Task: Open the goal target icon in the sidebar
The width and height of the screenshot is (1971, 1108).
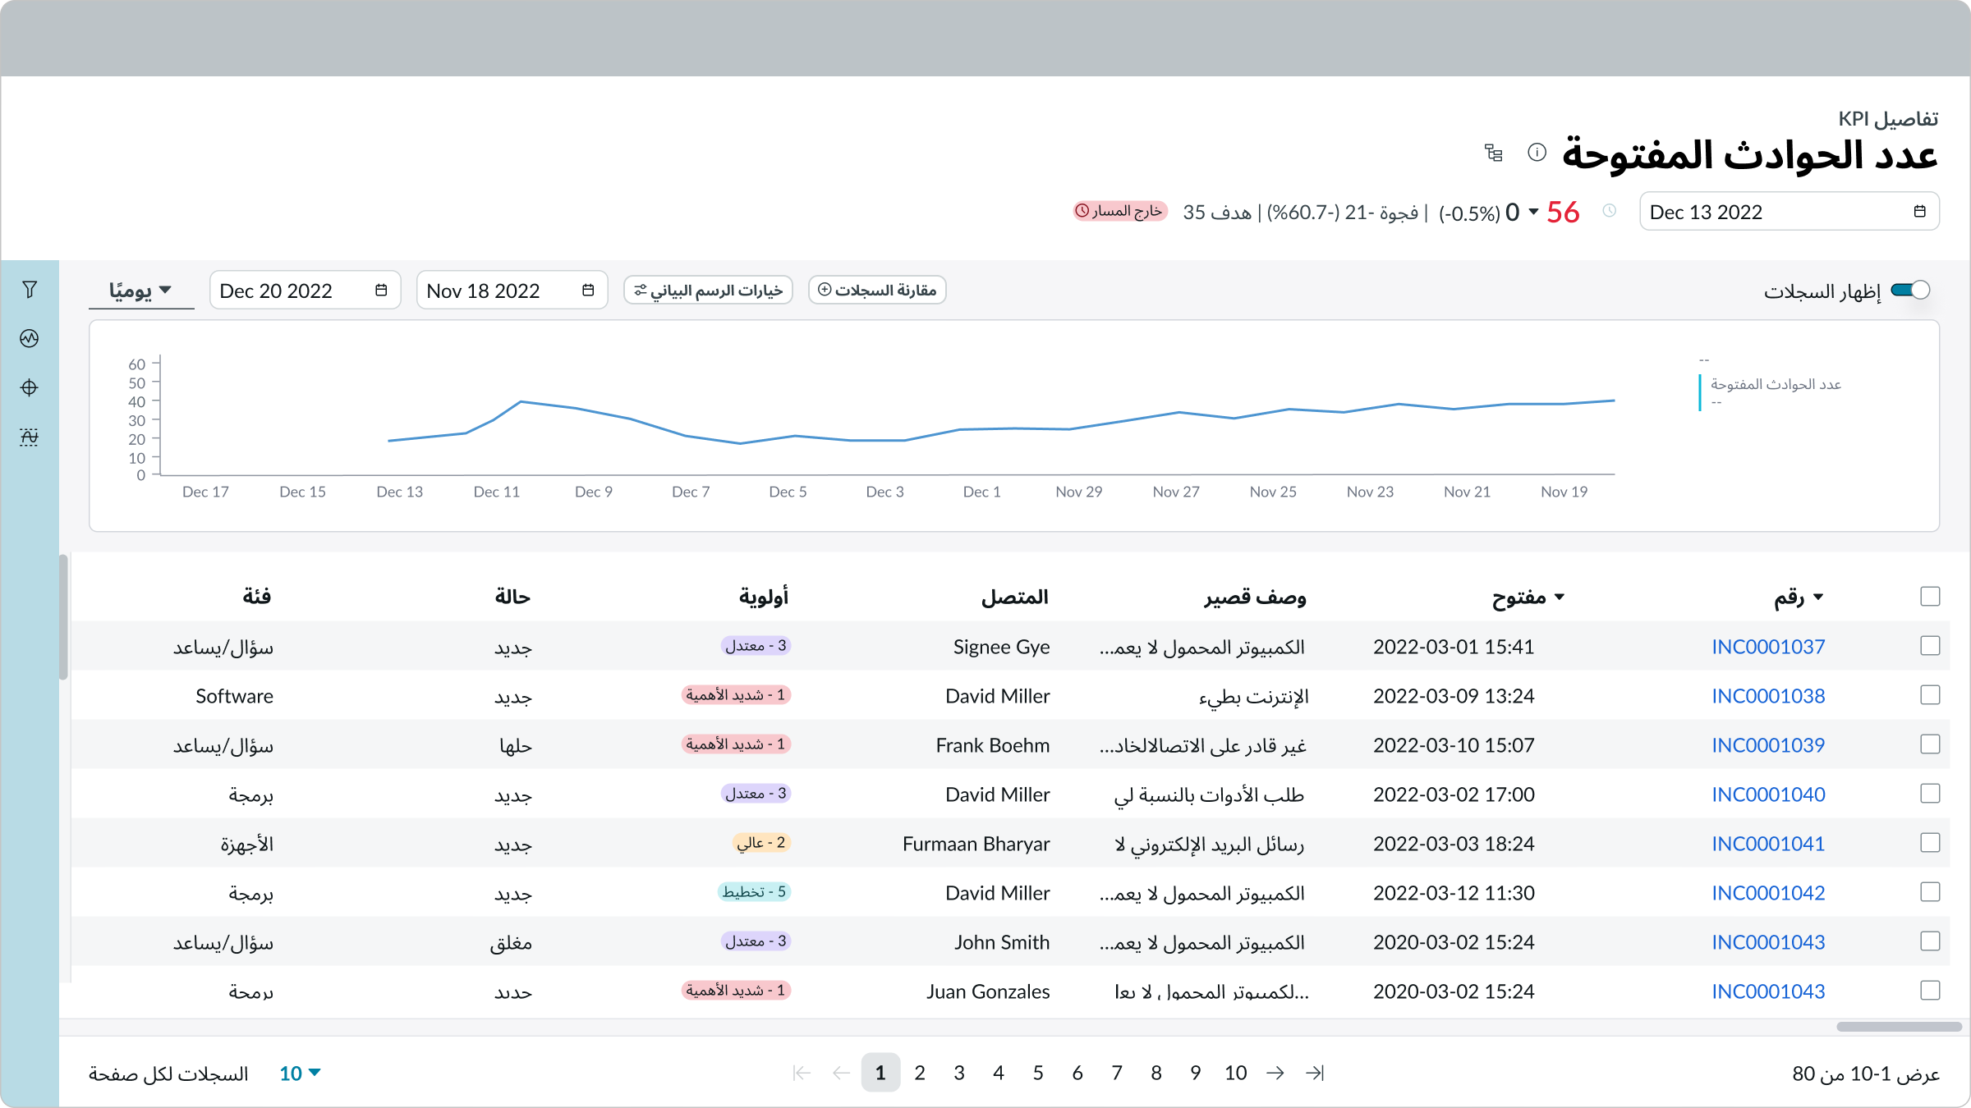Action: coord(30,387)
